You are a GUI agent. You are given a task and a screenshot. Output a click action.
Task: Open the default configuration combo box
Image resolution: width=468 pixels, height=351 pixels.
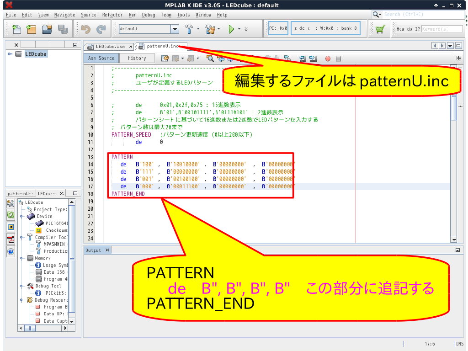149,29
